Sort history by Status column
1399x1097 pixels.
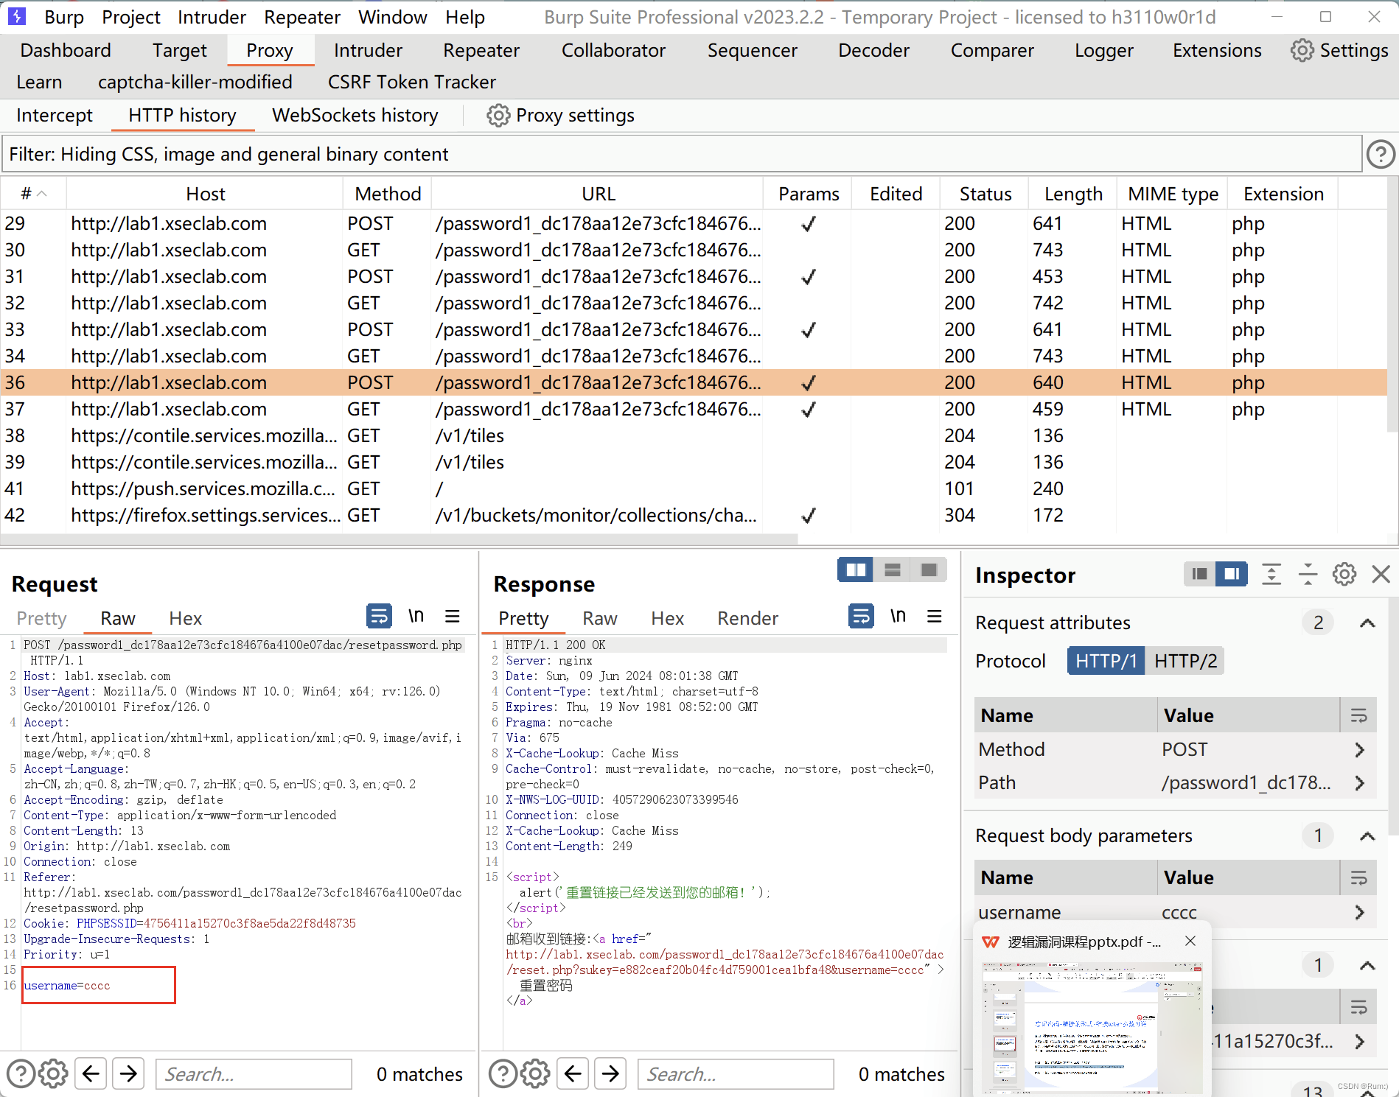[985, 194]
